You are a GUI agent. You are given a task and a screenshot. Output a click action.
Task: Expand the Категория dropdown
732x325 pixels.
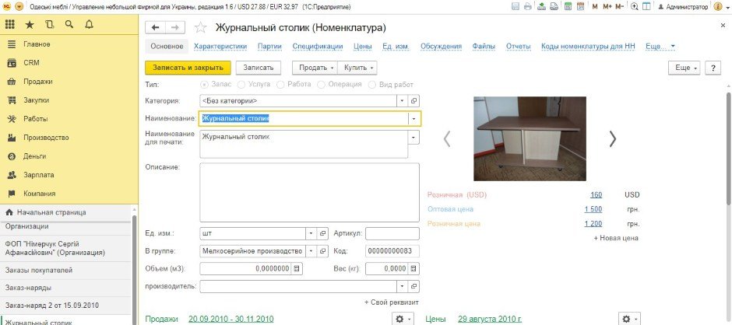click(403, 101)
